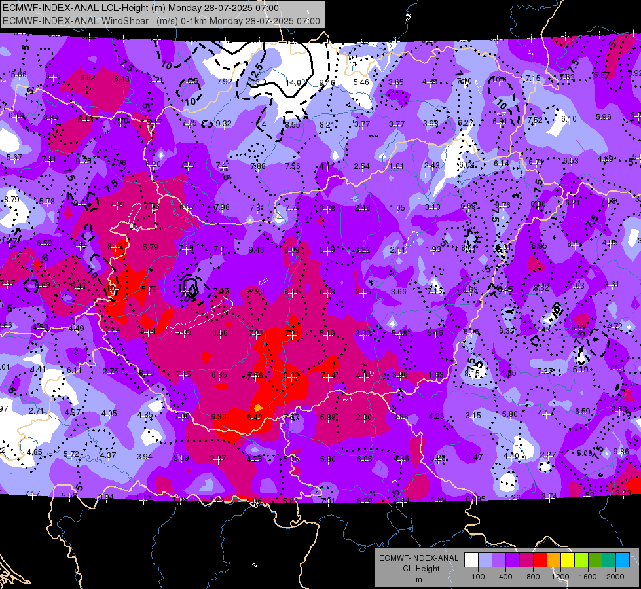Select the white legend swatch above 100

coord(471,560)
